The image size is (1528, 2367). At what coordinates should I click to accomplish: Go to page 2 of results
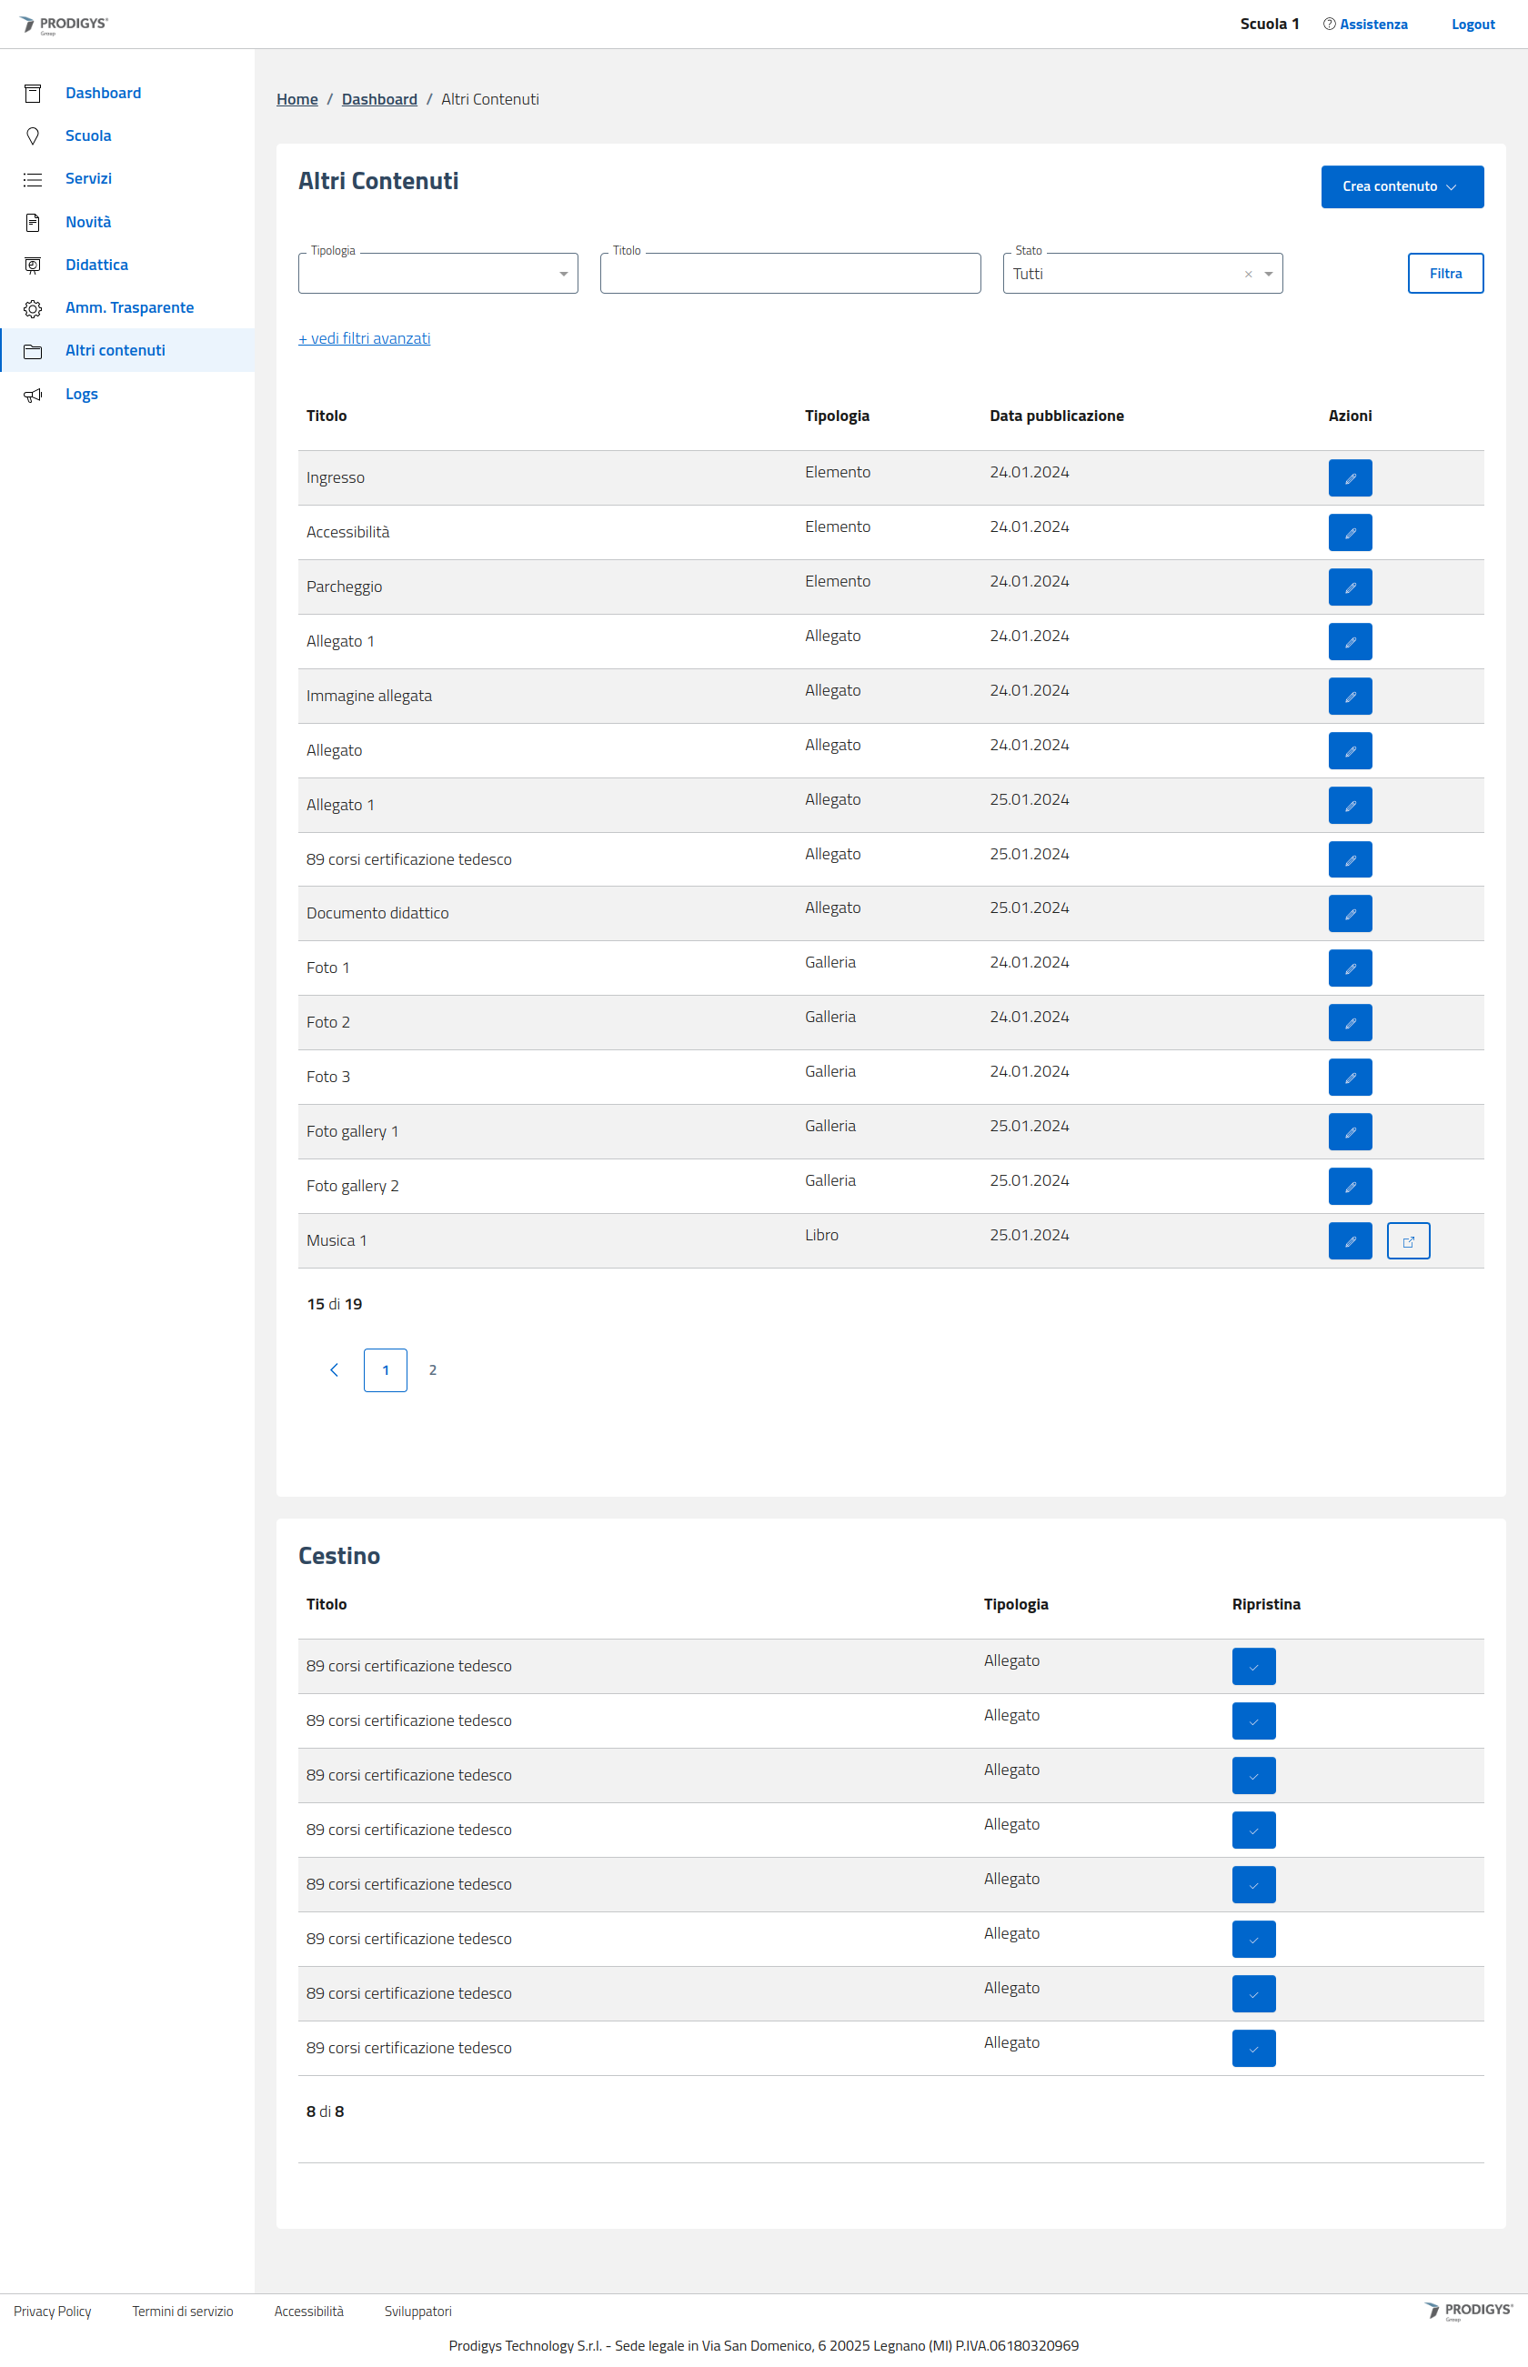click(x=433, y=1370)
